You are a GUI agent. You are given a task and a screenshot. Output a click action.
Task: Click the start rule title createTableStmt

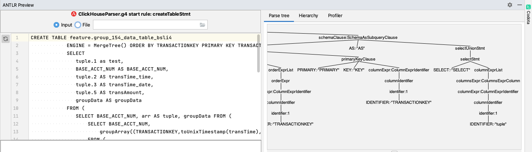click(x=134, y=14)
